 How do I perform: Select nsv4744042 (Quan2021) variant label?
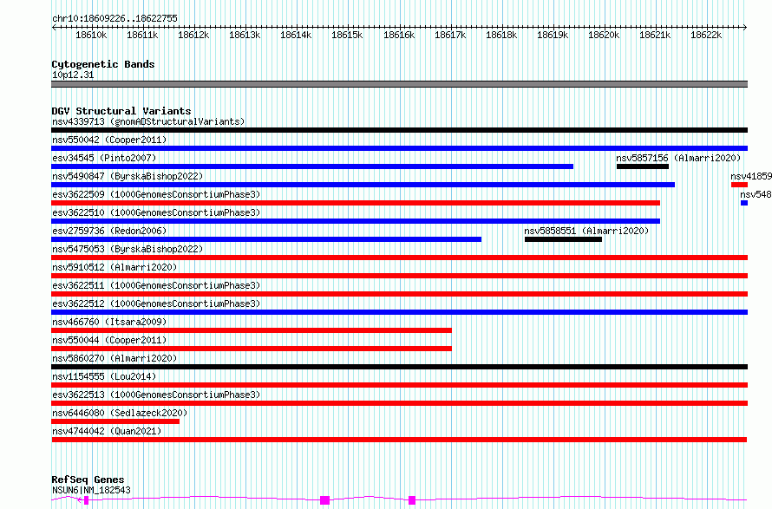(107, 431)
